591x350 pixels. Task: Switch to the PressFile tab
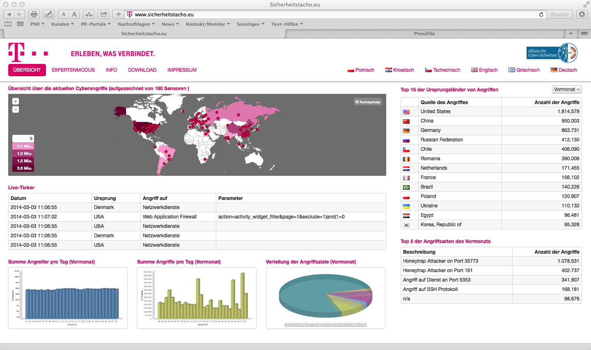point(424,34)
